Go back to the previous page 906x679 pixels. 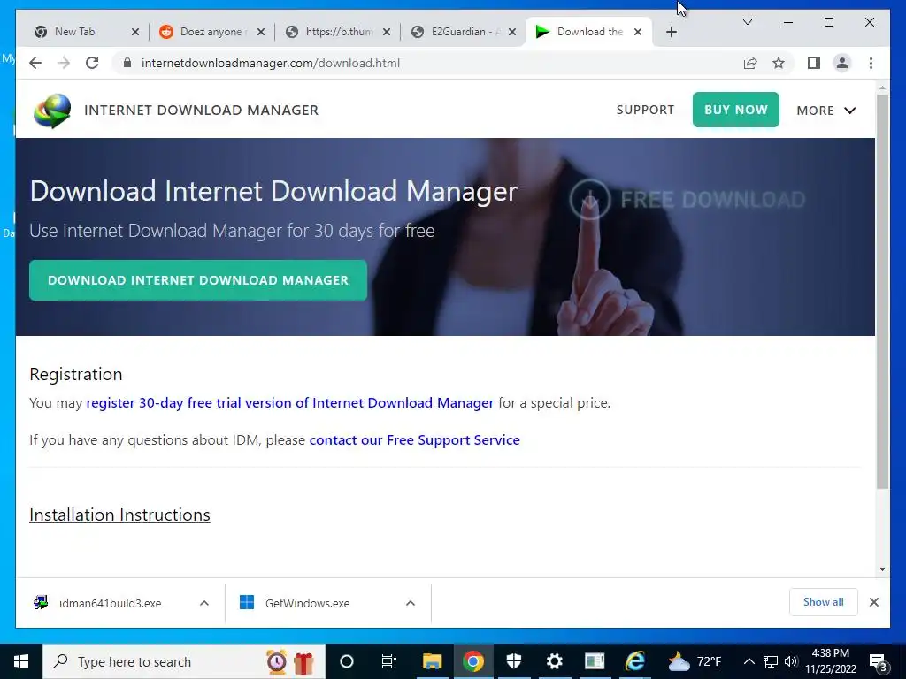[x=35, y=63]
